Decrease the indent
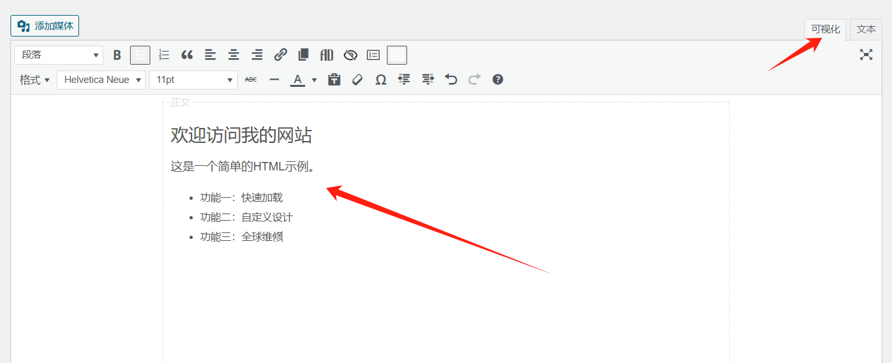Image resolution: width=892 pixels, height=363 pixels. (x=404, y=80)
